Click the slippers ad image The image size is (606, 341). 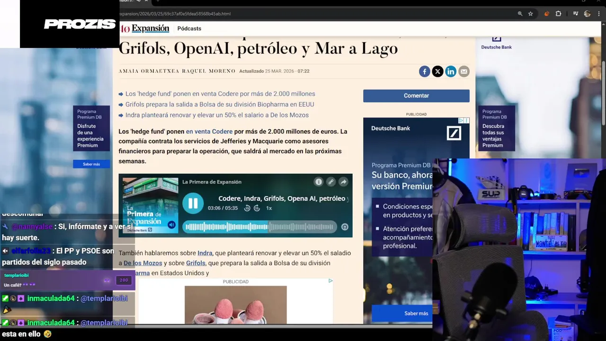tap(236, 305)
